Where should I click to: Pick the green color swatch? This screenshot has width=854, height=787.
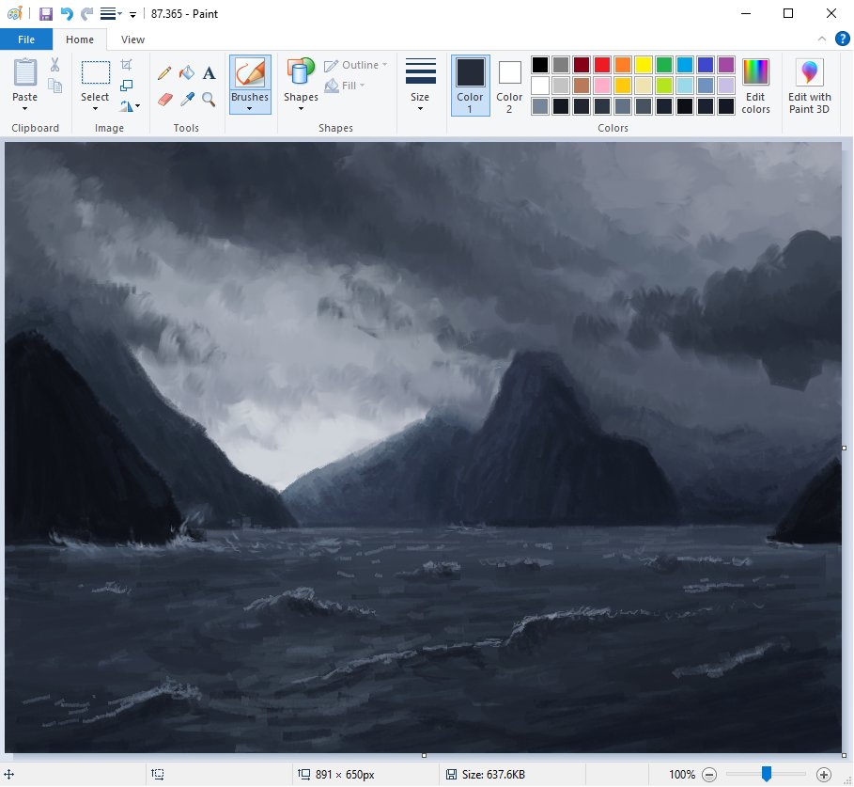point(664,65)
